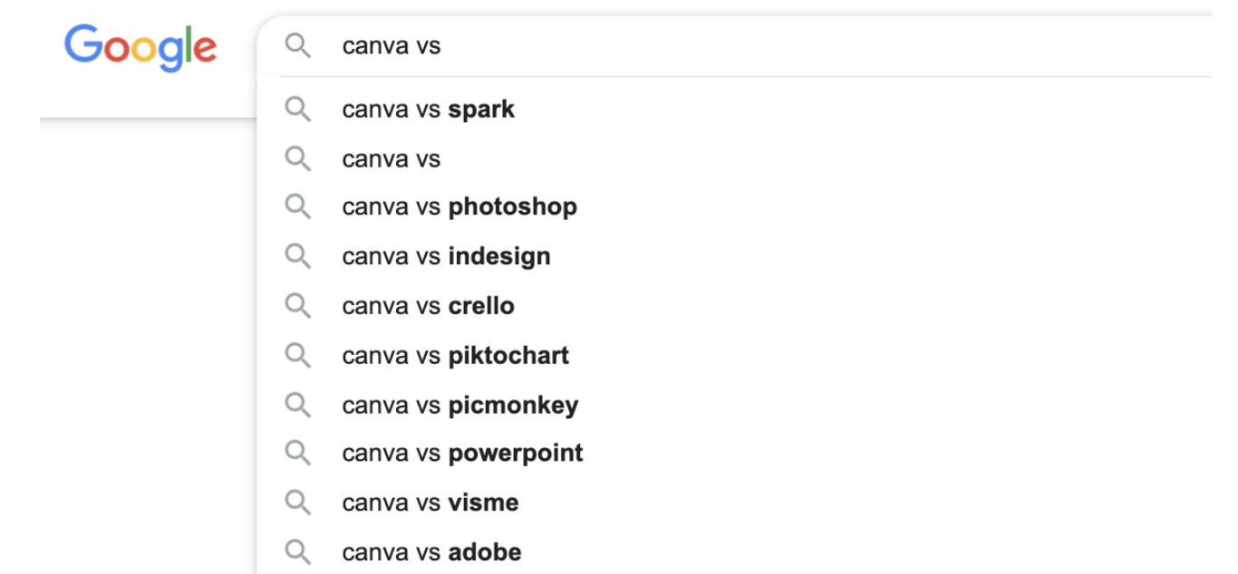Viewport: 1238px width, 574px height.
Task: Click the Google logo
Action: pyautogui.click(x=140, y=47)
